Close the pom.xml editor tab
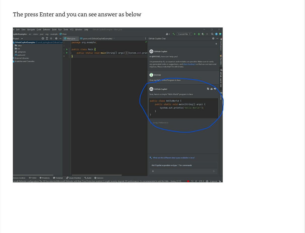 pos(114,39)
